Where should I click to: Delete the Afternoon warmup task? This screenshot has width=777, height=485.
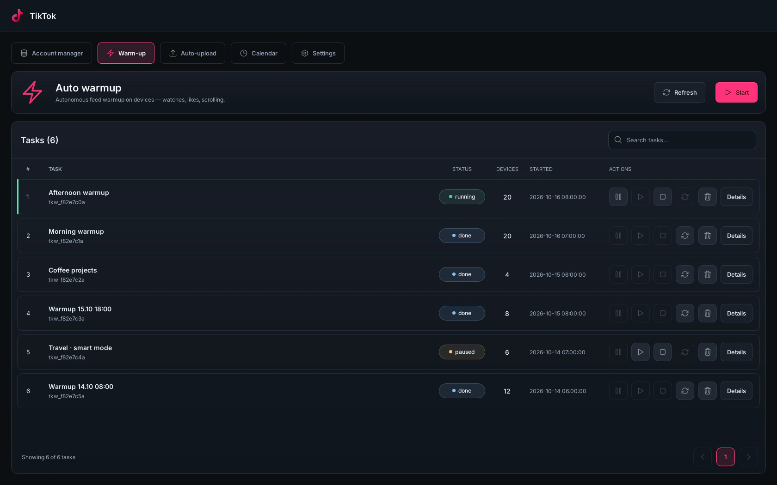click(x=708, y=197)
